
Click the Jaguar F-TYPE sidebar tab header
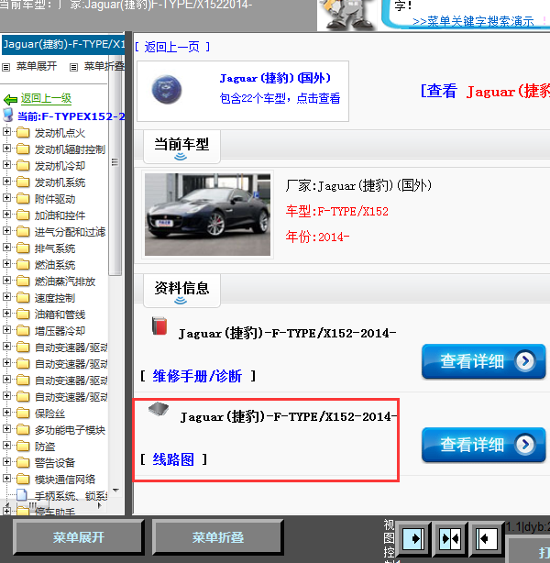click(x=63, y=45)
